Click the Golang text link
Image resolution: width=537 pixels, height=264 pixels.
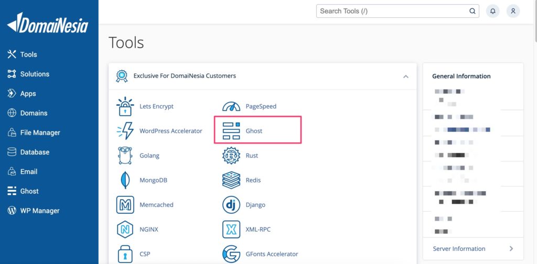tap(149, 156)
